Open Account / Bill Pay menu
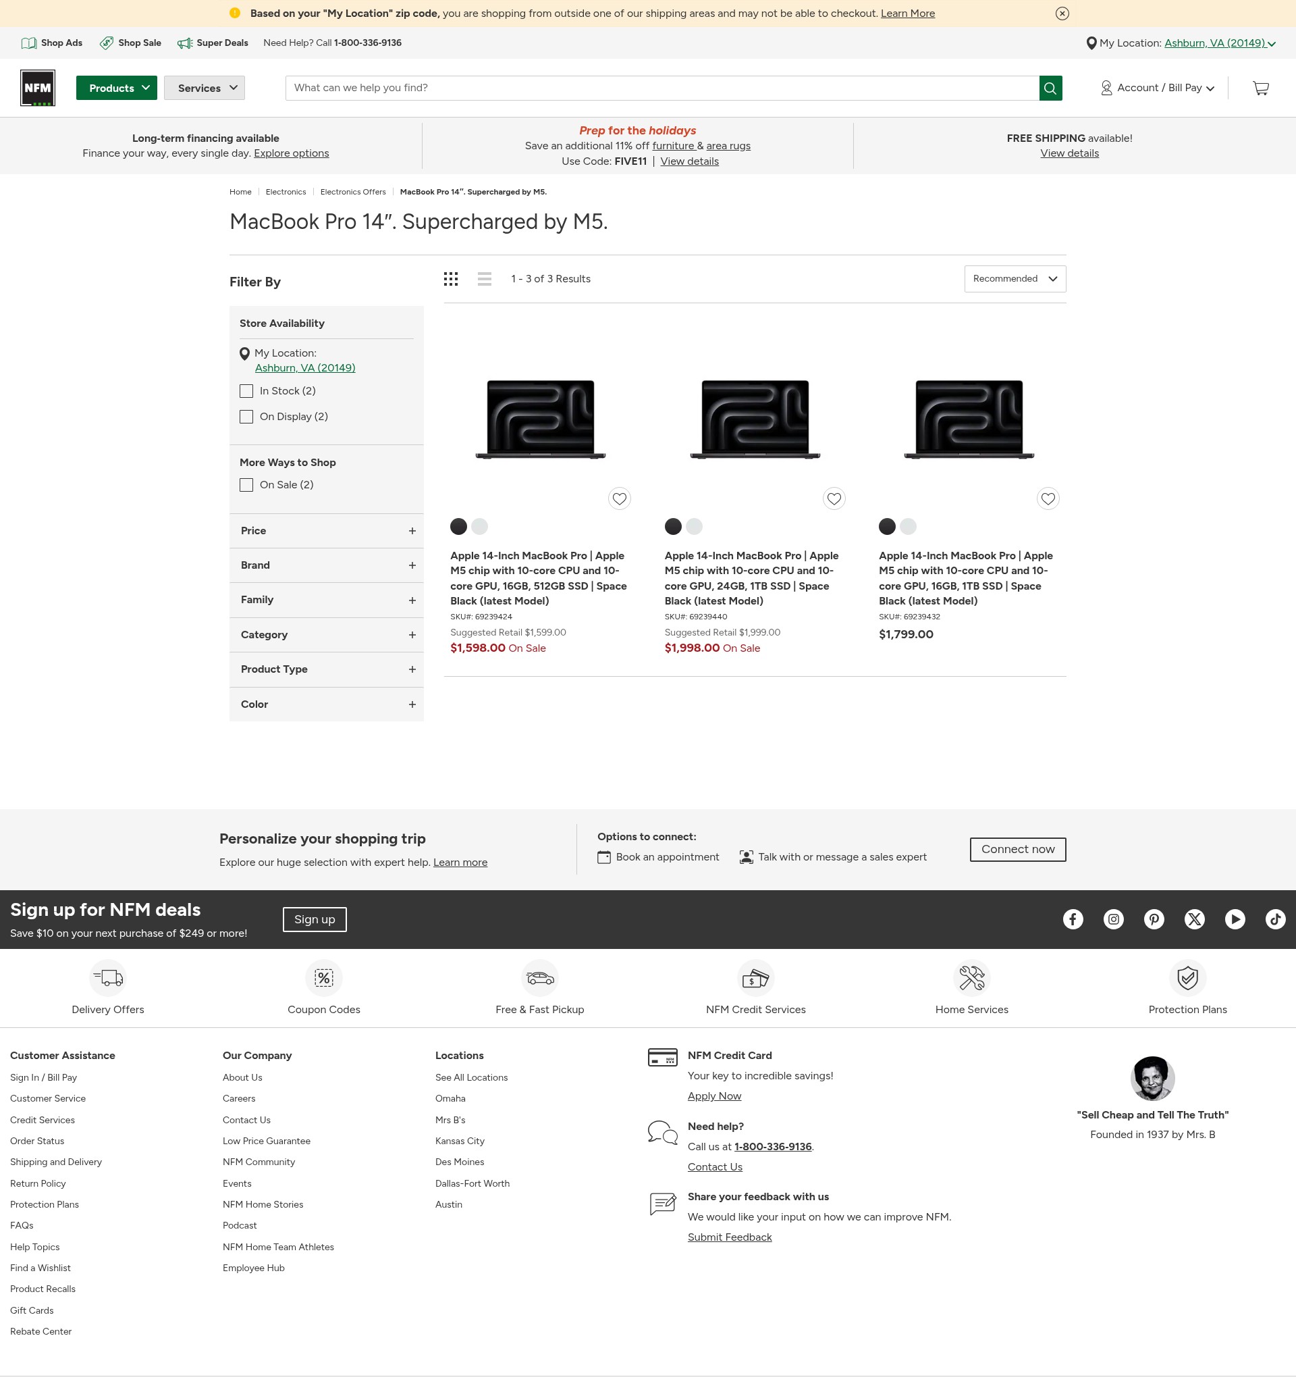This screenshot has width=1296, height=1390. coord(1158,88)
